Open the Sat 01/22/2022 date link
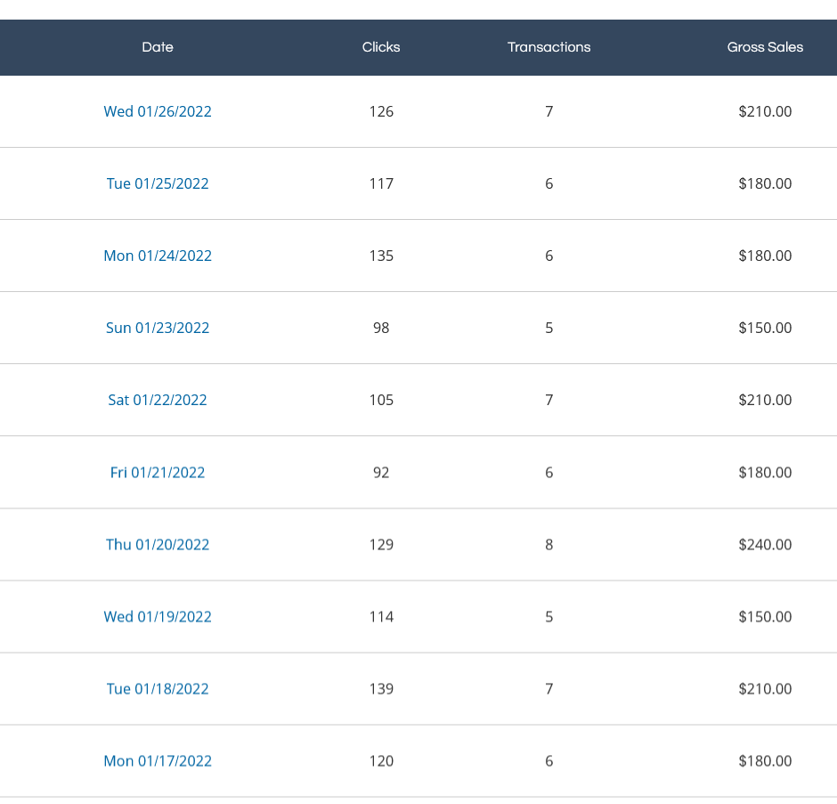Viewport: 837px width, 804px height. pyautogui.click(x=158, y=400)
